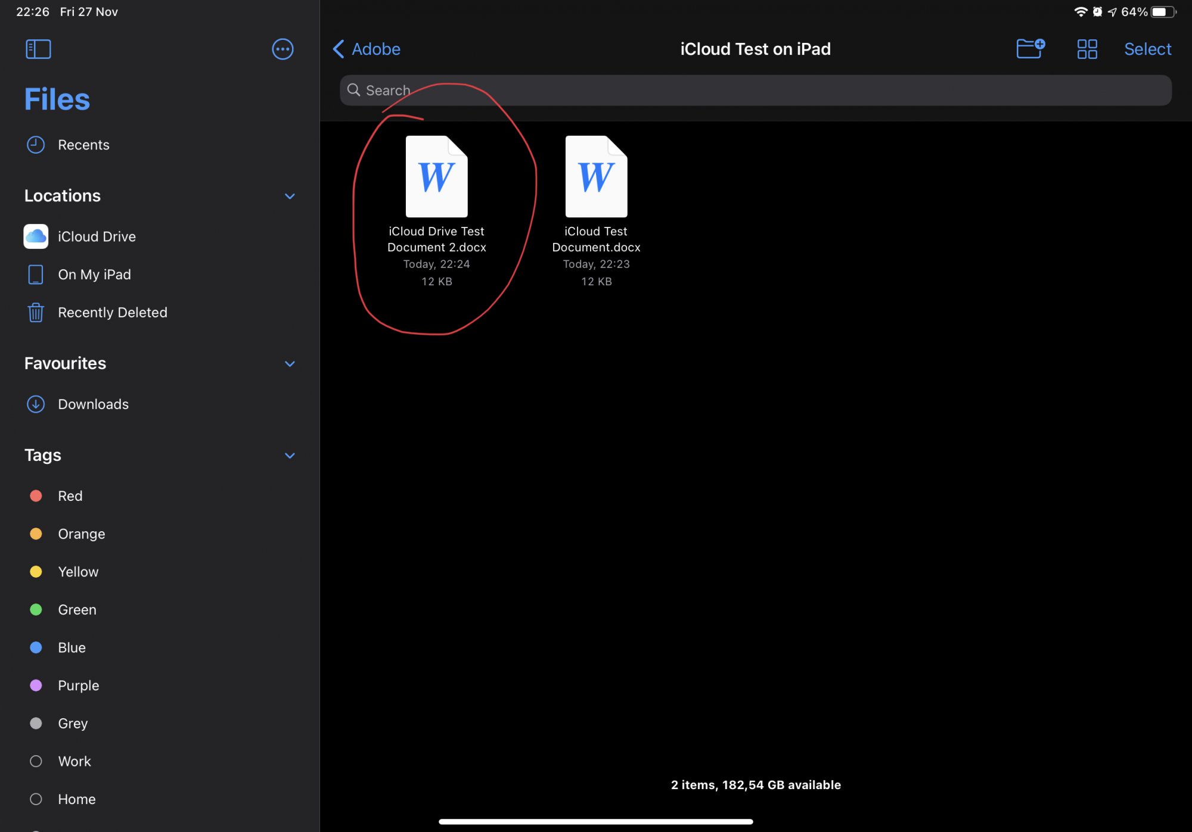
Task: Open the Yellow tag label
Action: 78,572
